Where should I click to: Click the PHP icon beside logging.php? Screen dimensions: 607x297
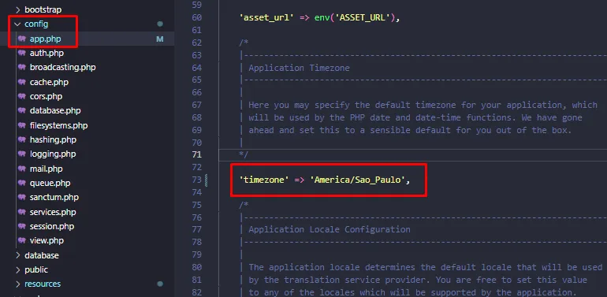22,154
